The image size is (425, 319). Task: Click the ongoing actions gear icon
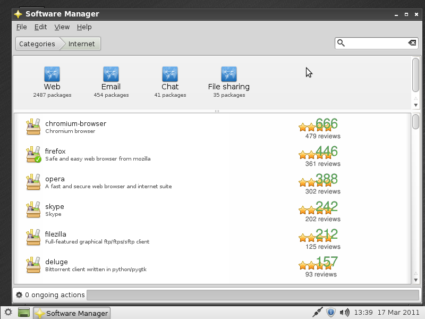coord(19,295)
